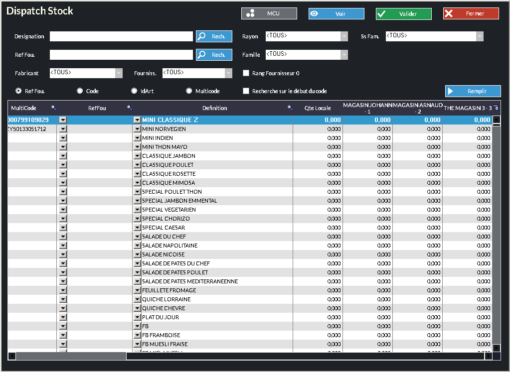Click the Voir eye icon button
Screen dimensions: 510x372
click(336, 13)
